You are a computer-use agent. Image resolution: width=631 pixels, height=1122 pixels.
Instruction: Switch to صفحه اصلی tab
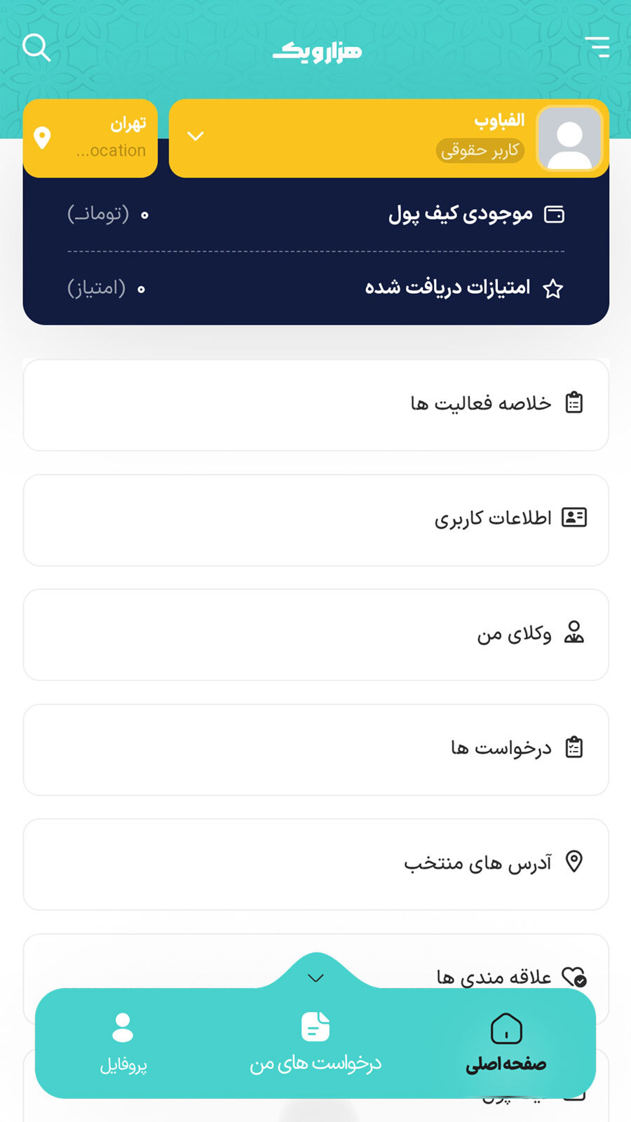click(x=506, y=1043)
